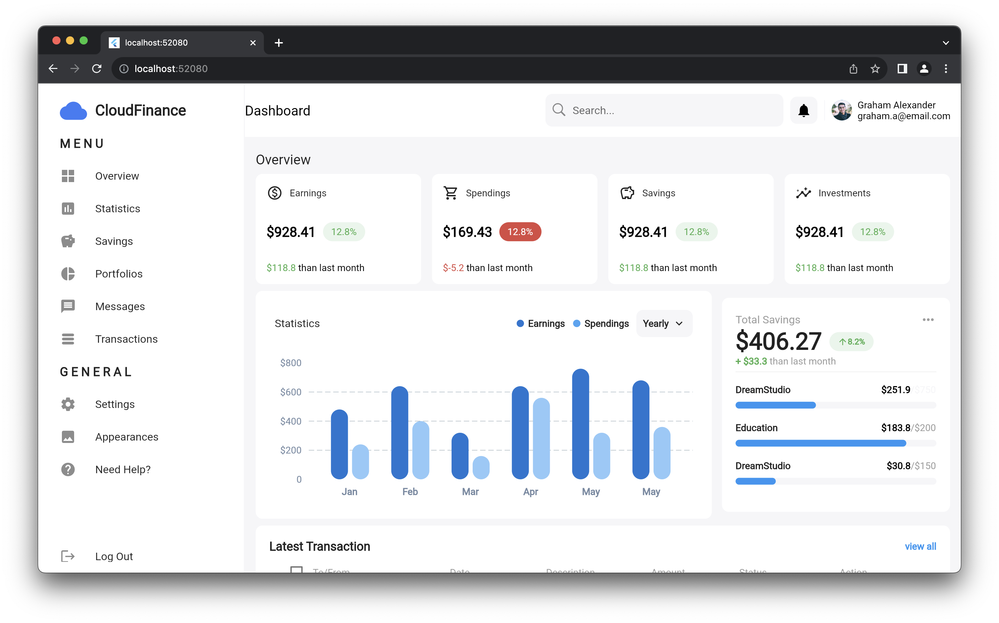Toggle the Earnings series in the chart legend
This screenshot has width=999, height=623.
541,323
